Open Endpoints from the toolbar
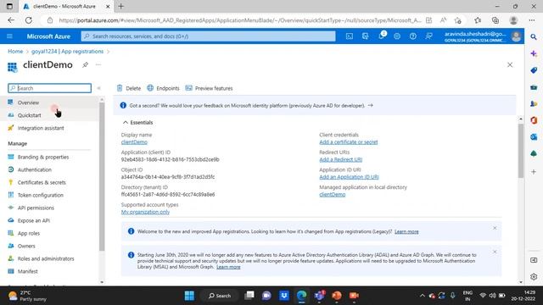 [x=163, y=88]
